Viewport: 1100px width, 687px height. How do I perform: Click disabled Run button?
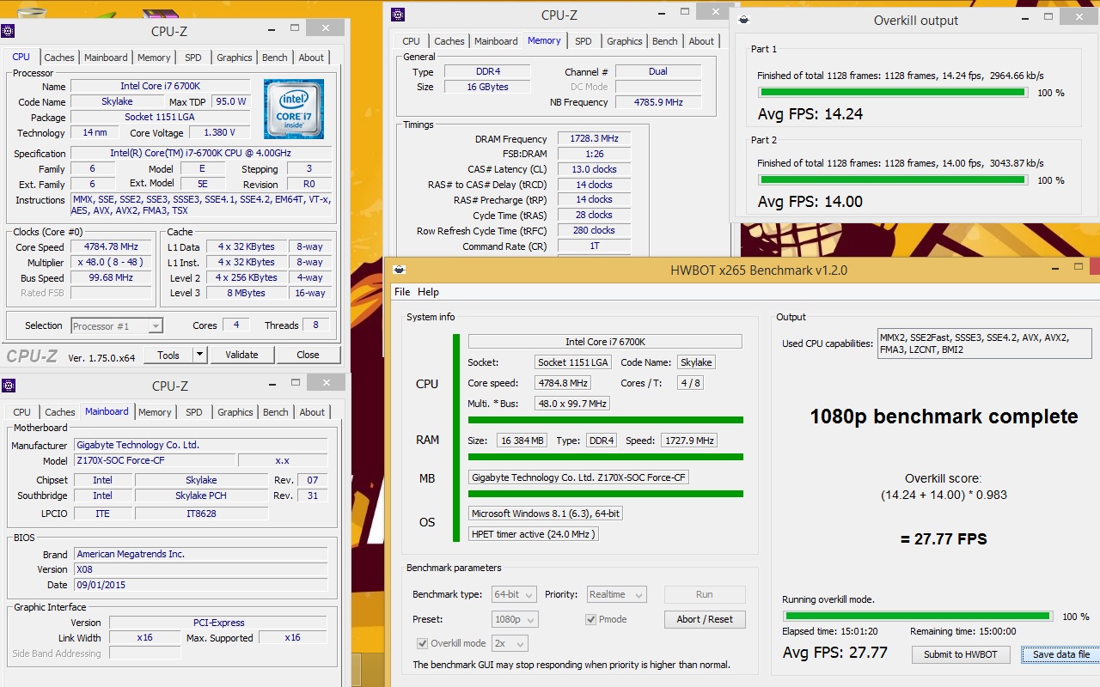(705, 594)
